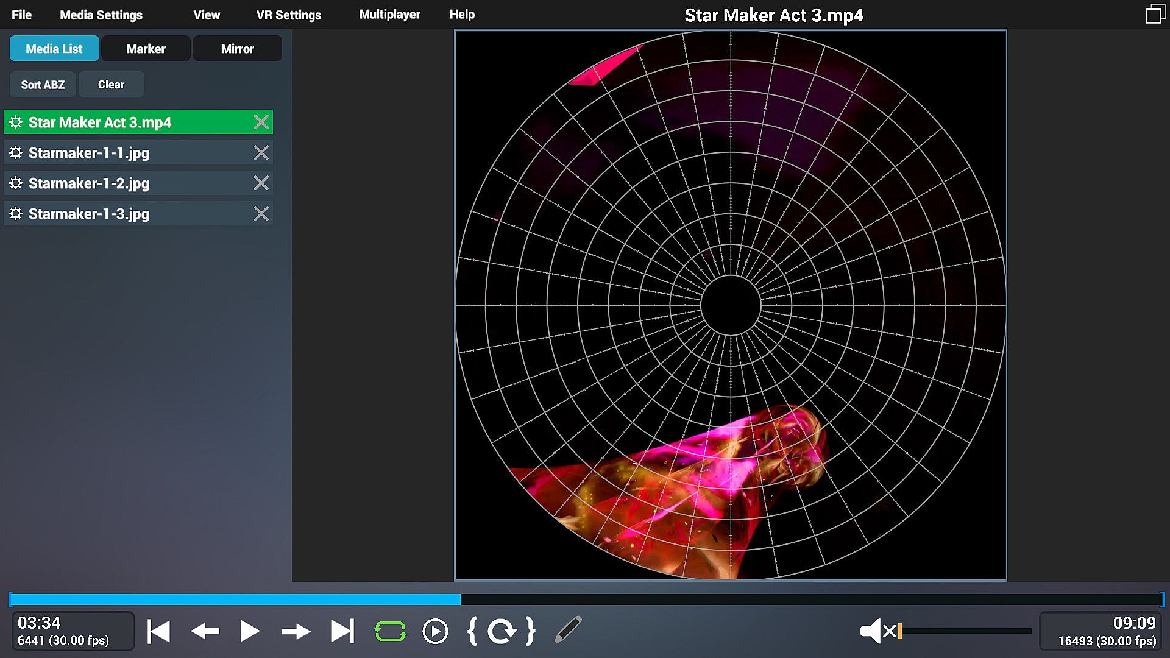
Task: Open settings gear for Starmaker-1-2.jpg
Action: [16, 183]
